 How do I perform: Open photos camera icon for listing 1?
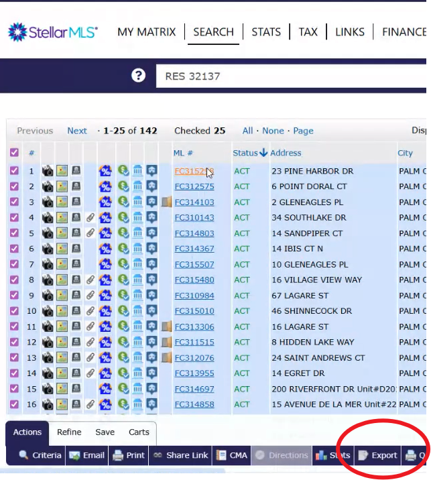point(48,171)
